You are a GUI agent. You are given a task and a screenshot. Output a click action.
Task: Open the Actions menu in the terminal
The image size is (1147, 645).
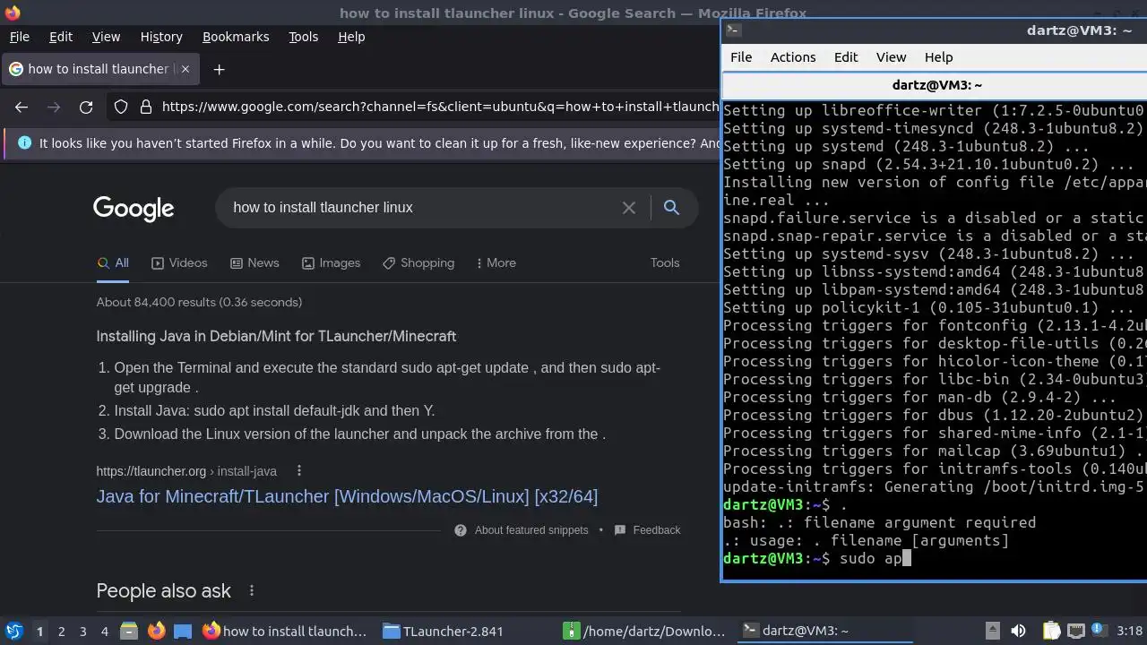coord(793,57)
